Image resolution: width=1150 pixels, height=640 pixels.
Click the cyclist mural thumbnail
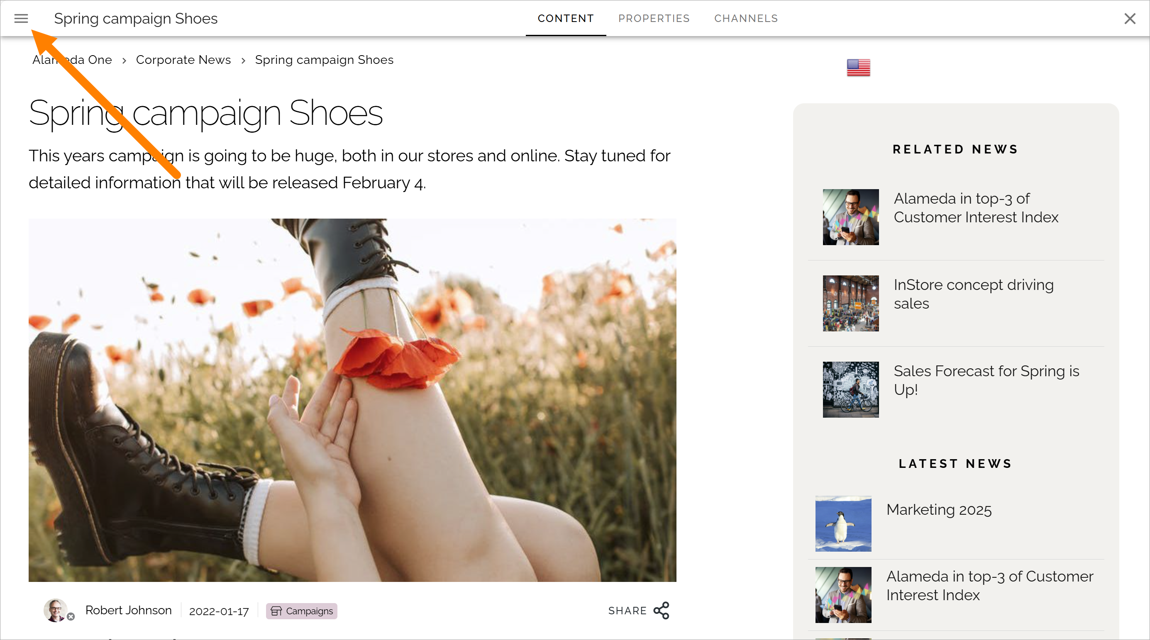(850, 389)
